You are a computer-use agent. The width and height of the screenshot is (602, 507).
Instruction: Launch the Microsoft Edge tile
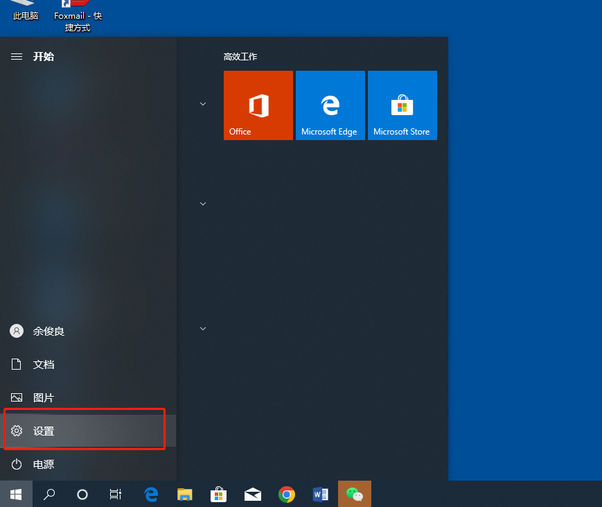coord(330,105)
